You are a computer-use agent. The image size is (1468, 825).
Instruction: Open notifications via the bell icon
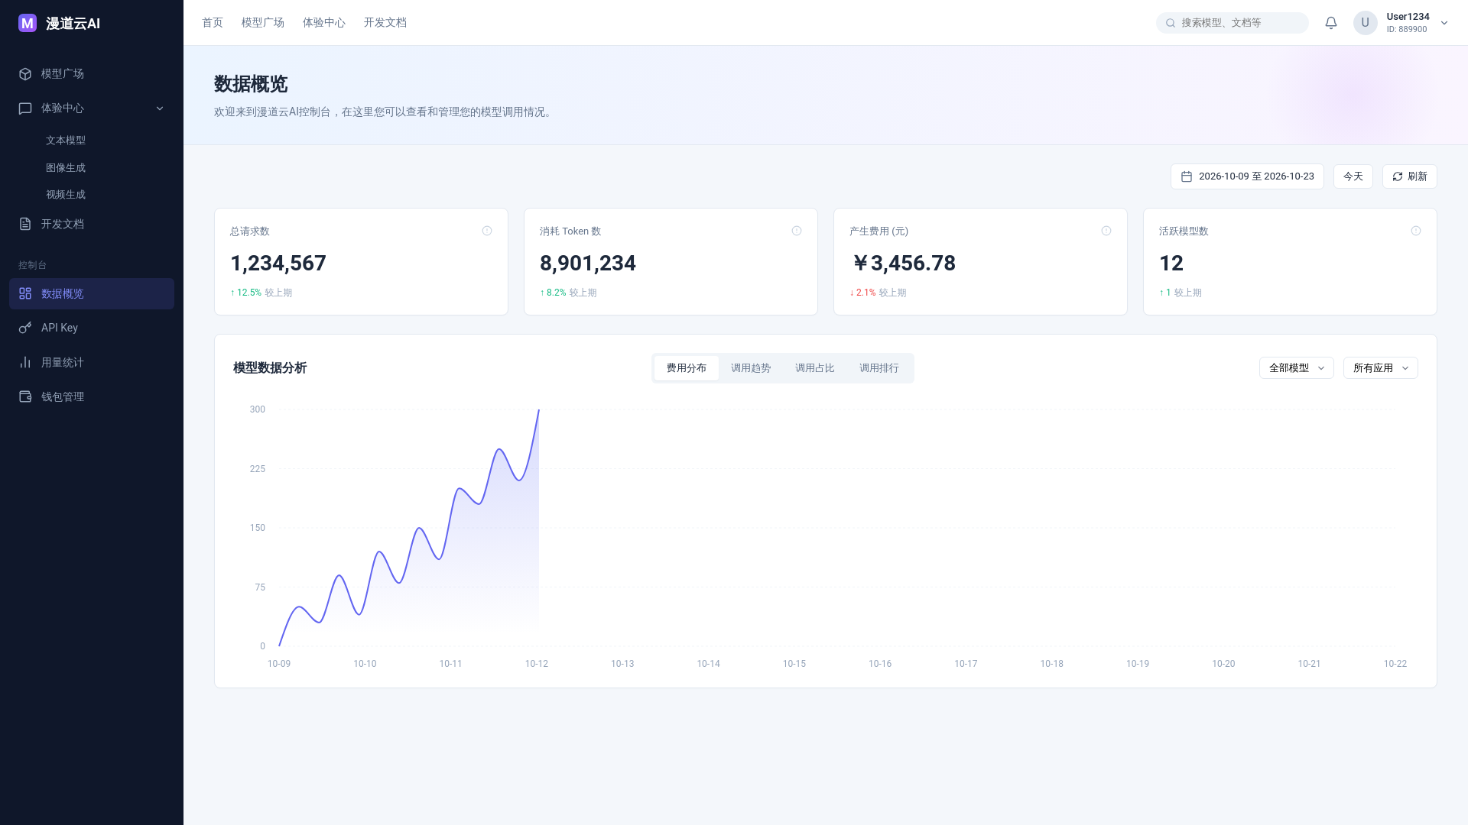[x=1331, y=23]
